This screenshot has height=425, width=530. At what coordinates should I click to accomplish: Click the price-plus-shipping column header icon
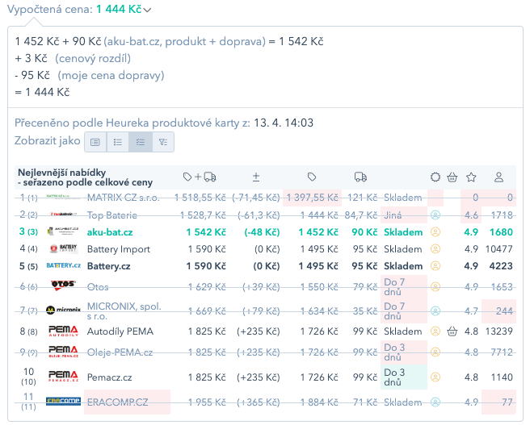point(200,177)
